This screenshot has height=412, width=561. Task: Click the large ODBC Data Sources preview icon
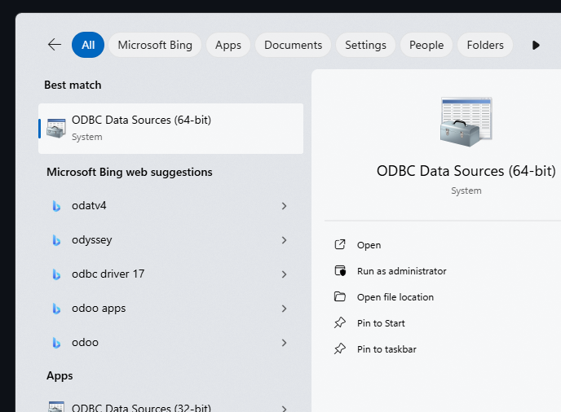[x=466, y=121]
